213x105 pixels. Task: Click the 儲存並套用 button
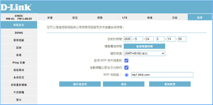pos(80,84)
